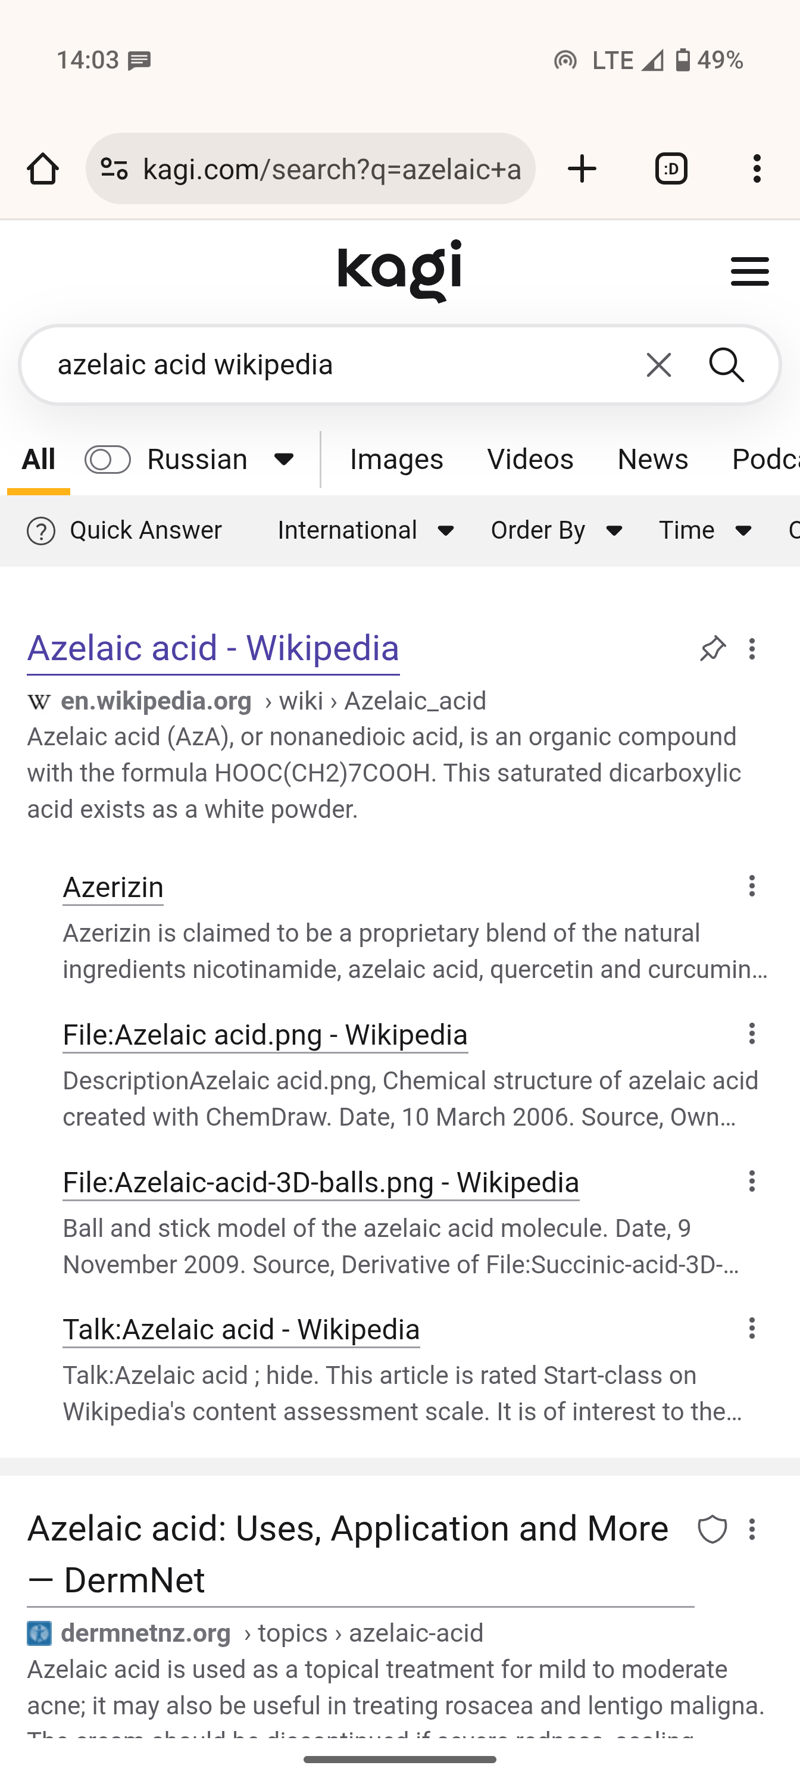Toggle the Russian language switch
The image size is (800, 1781).
(107, 460)
